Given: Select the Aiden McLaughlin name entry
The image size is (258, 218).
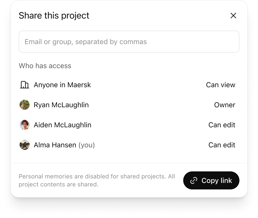Looking at the screenshot, I should pos(62,125).
